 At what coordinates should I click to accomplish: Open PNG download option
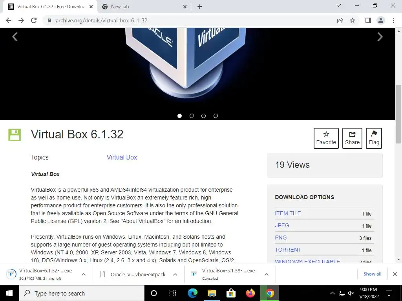pos(281,238)
